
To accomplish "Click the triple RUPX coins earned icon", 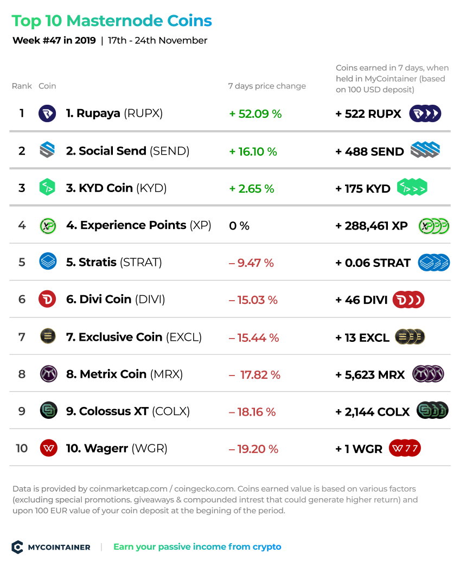I will tap(425, 113).
